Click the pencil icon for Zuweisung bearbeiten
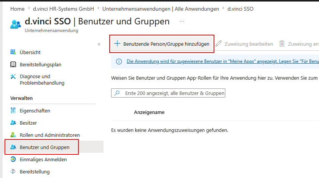This screenshot has width=319, height=178. click(219, 43)
